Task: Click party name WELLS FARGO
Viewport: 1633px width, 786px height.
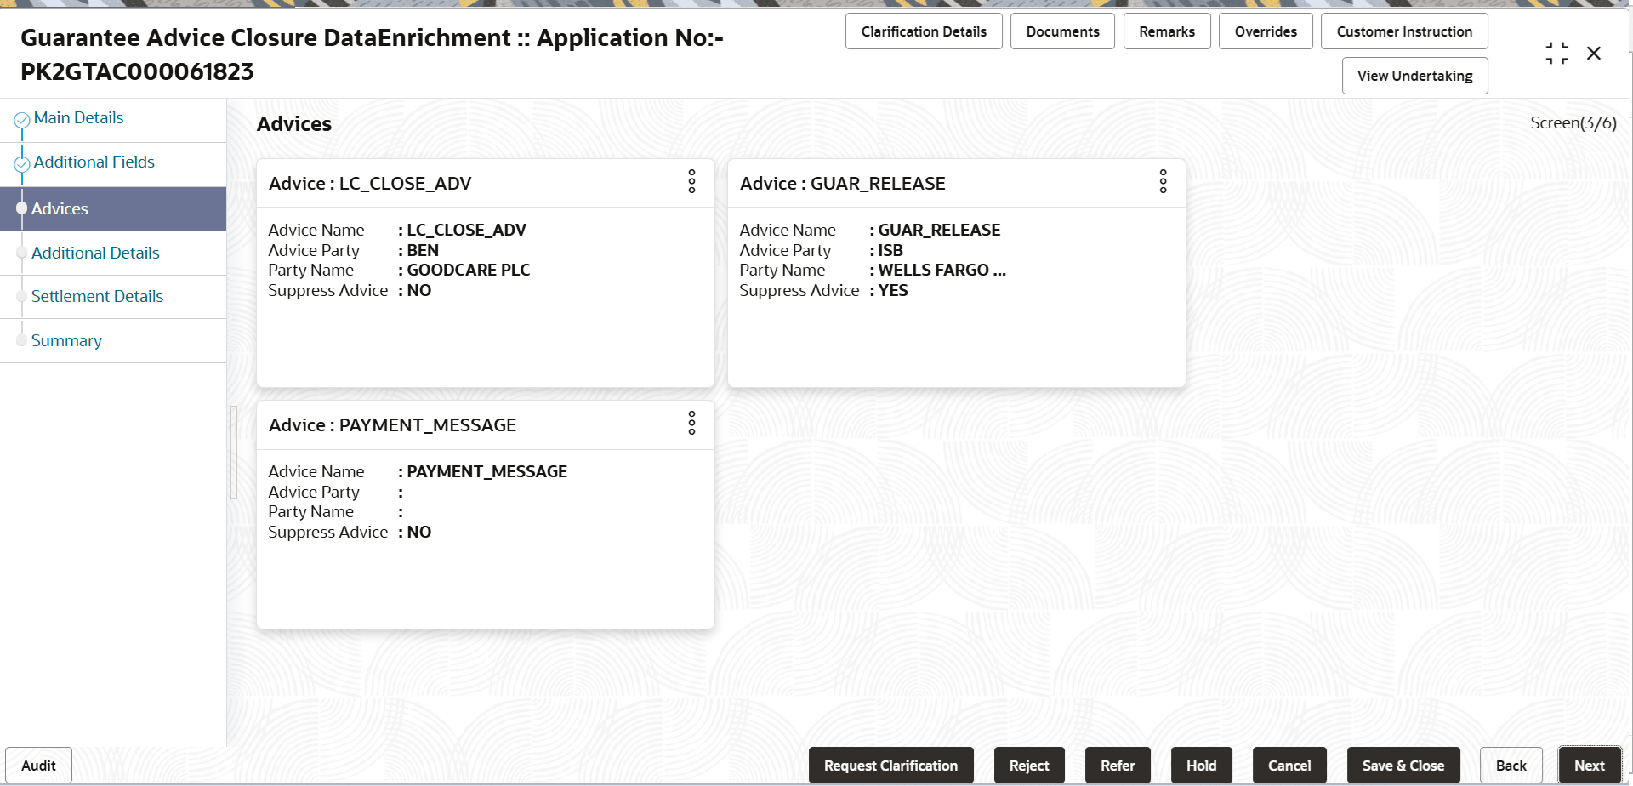Action: (942, 271)
